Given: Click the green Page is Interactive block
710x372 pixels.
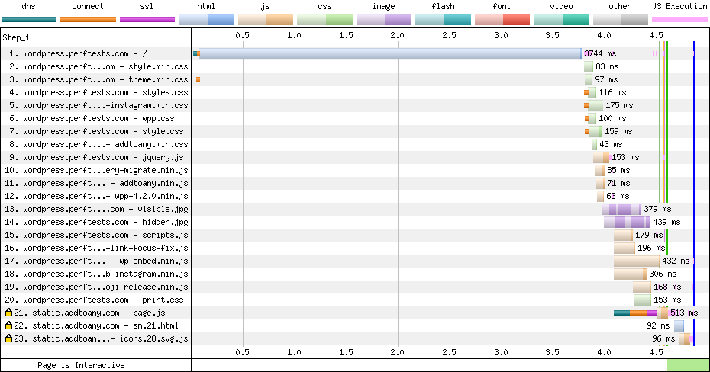Looking at the screenshot, I should 687,365.
